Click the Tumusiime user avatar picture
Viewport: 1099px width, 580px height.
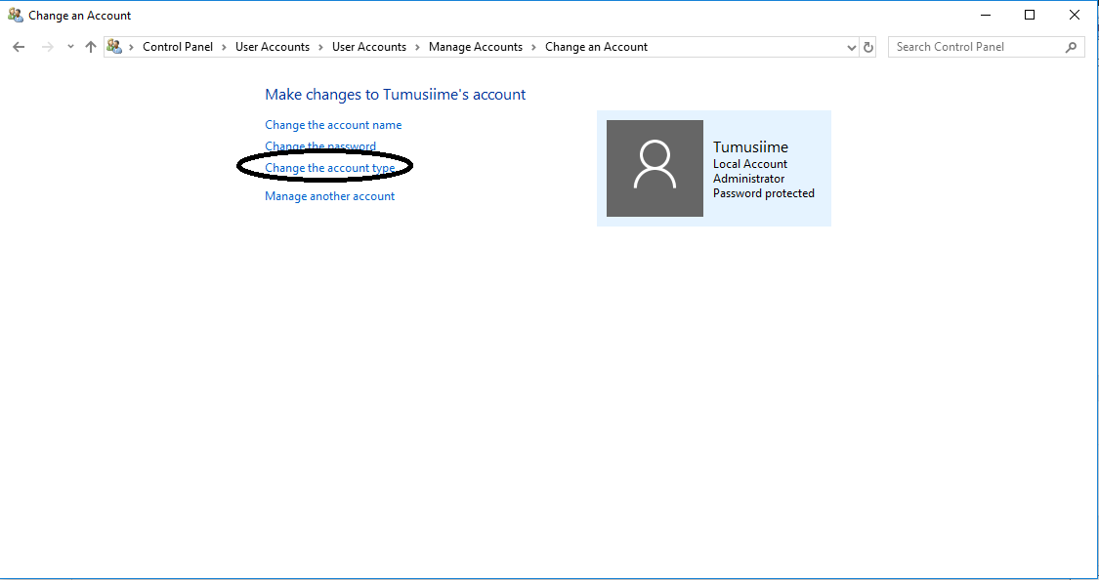[655, 168]
